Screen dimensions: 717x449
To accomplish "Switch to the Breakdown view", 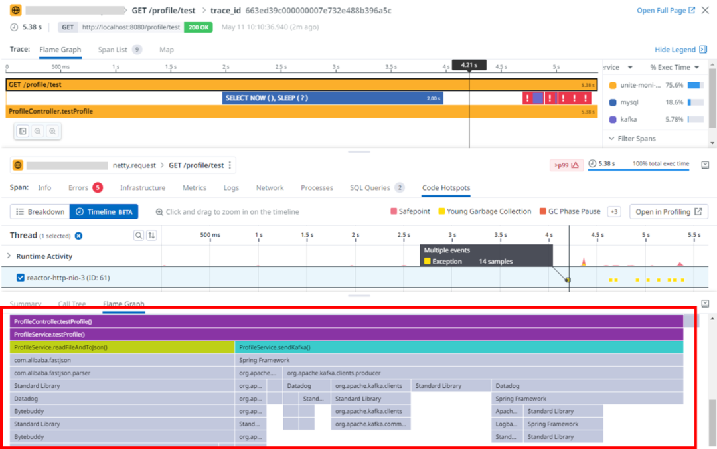I will click(40, 212).
